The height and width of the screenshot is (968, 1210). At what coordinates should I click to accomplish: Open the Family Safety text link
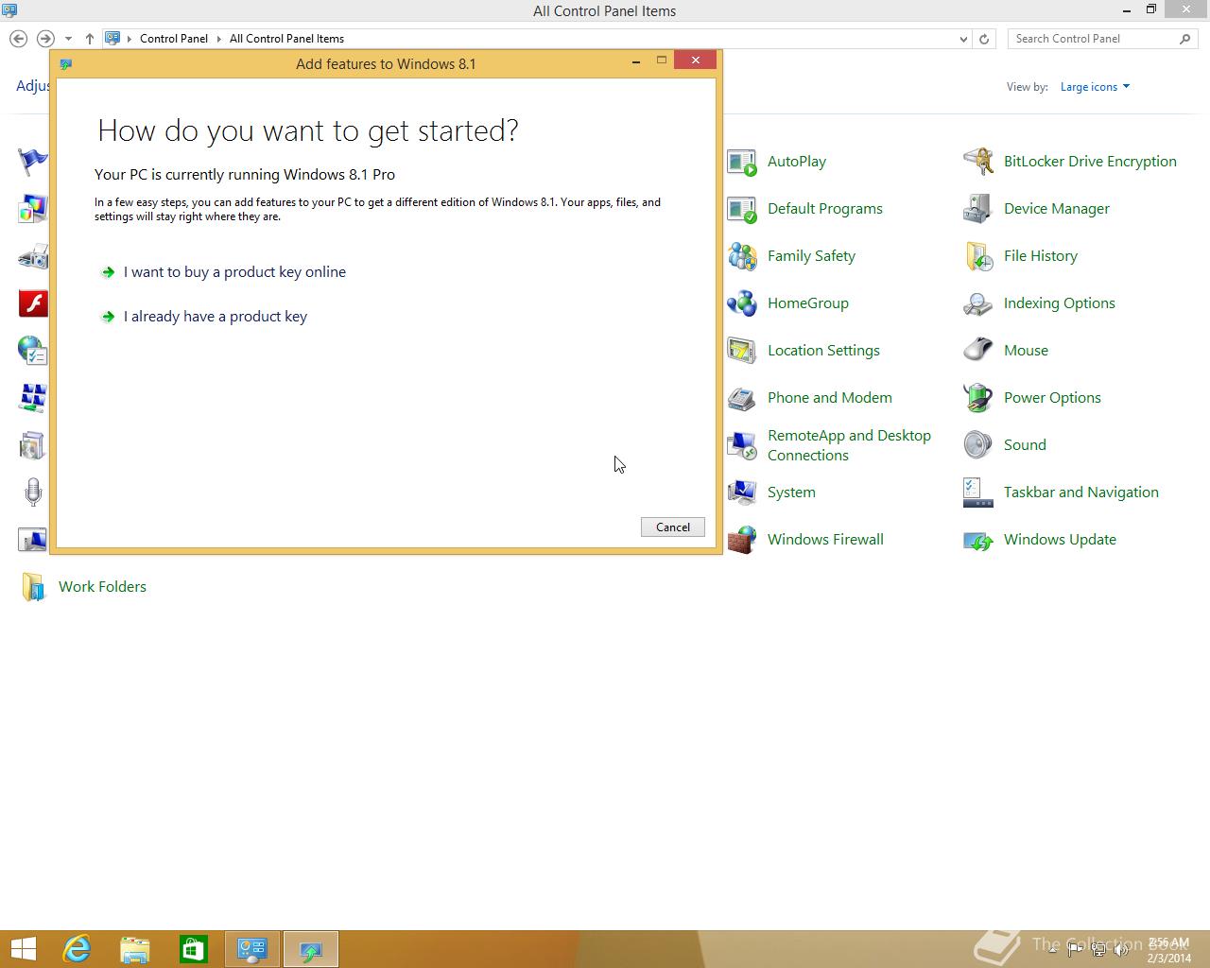(x=811, y=256)
